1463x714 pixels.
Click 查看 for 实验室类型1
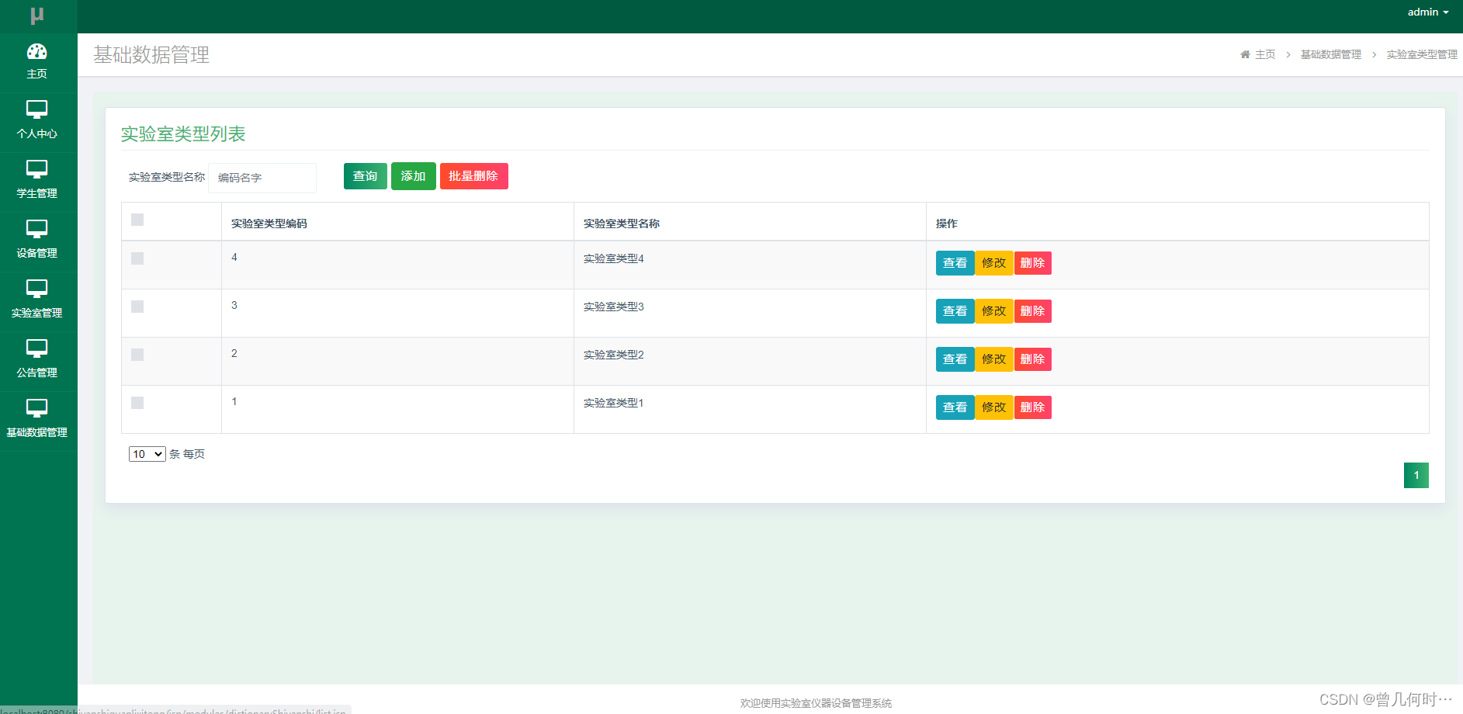[x=955, y=407]
